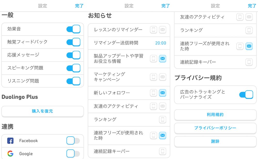Screen dimensions: 258x159
Task: Tap phone icon for ランキング in right panel
Action: 249,30
